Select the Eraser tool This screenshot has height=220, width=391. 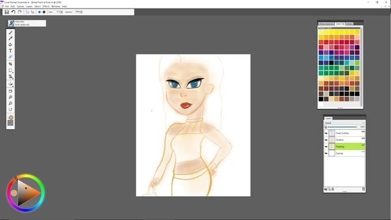coord(10,57)
